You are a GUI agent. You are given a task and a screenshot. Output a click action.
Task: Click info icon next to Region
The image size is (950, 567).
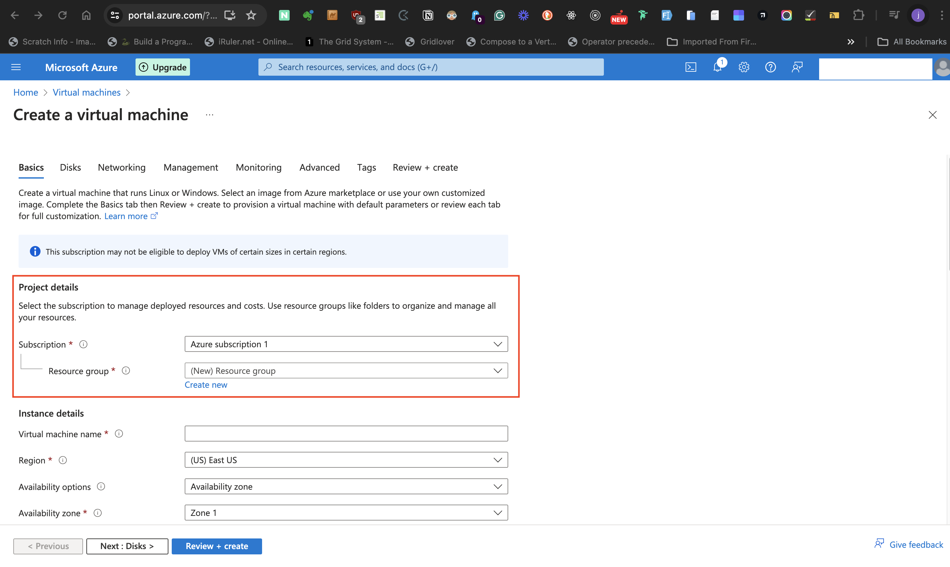pyautogui.click(x=63, y=460)
